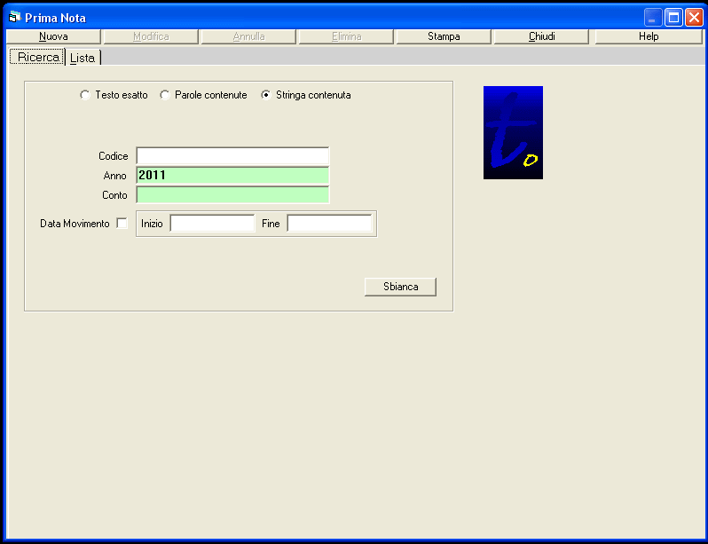Enable the Data Movimento checkbox
Screen dimensions: 708x544
click(122, 224)
